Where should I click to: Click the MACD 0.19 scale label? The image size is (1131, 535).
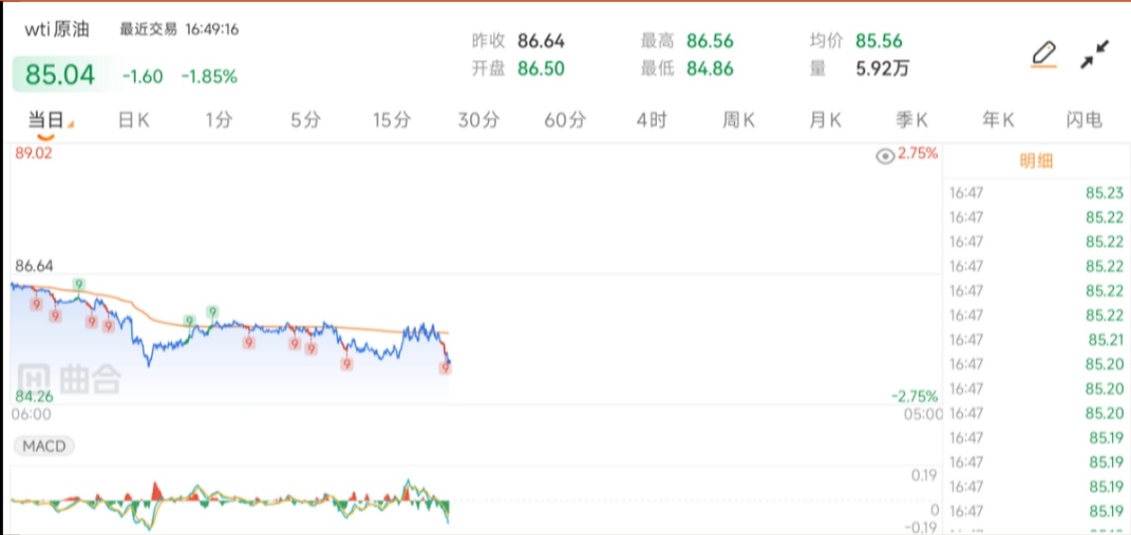point(924,477)
